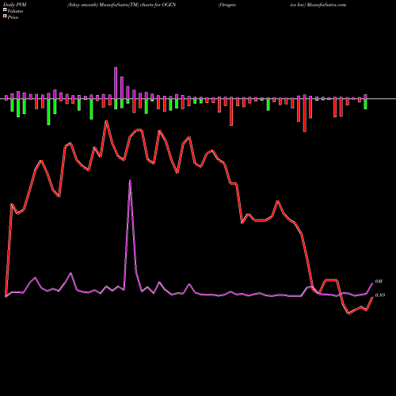
Task: Click the MunafaSutra.com text at top right
Action: tap(327, 5)
